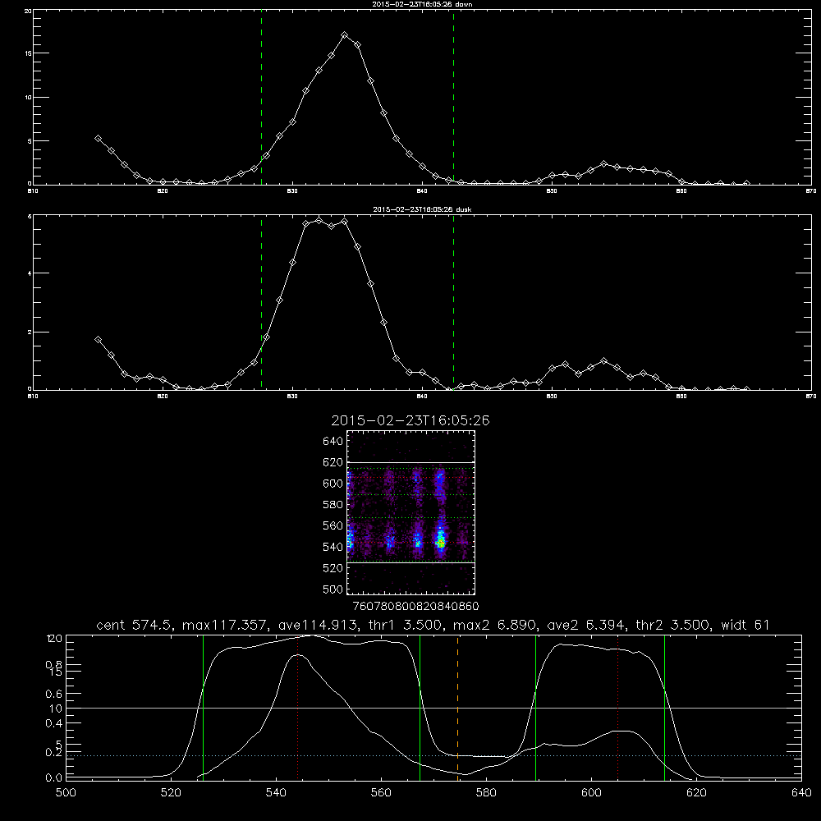This screenshot has width=821, height=821.
Task: Click the lower white horizontal line in heatmap
Action: click(410, 562)
